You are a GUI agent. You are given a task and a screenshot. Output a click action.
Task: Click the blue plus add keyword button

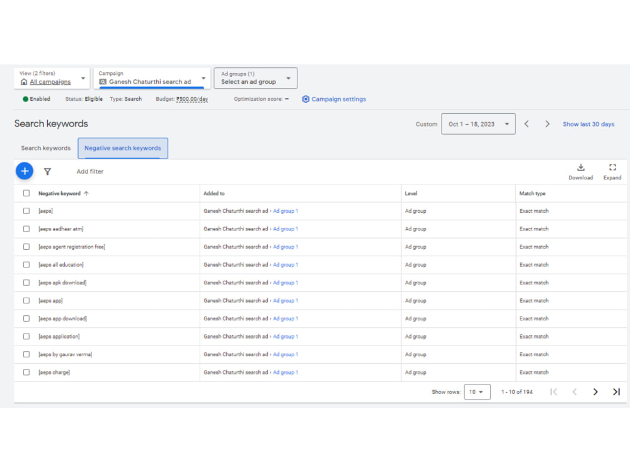pos(25,171)
